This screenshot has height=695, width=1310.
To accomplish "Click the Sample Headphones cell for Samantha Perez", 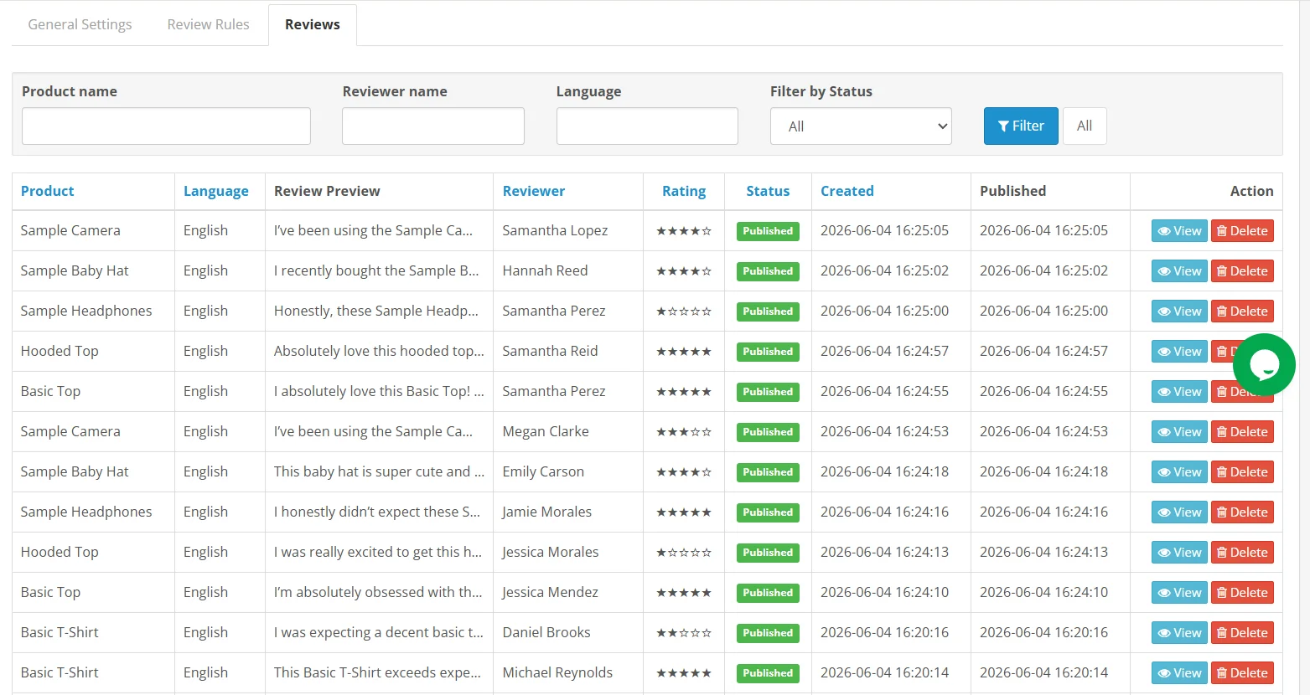I will (86, 311).
